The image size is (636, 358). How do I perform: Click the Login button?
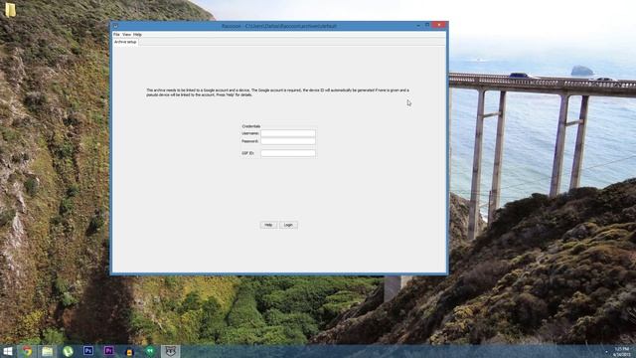[288, 225]
